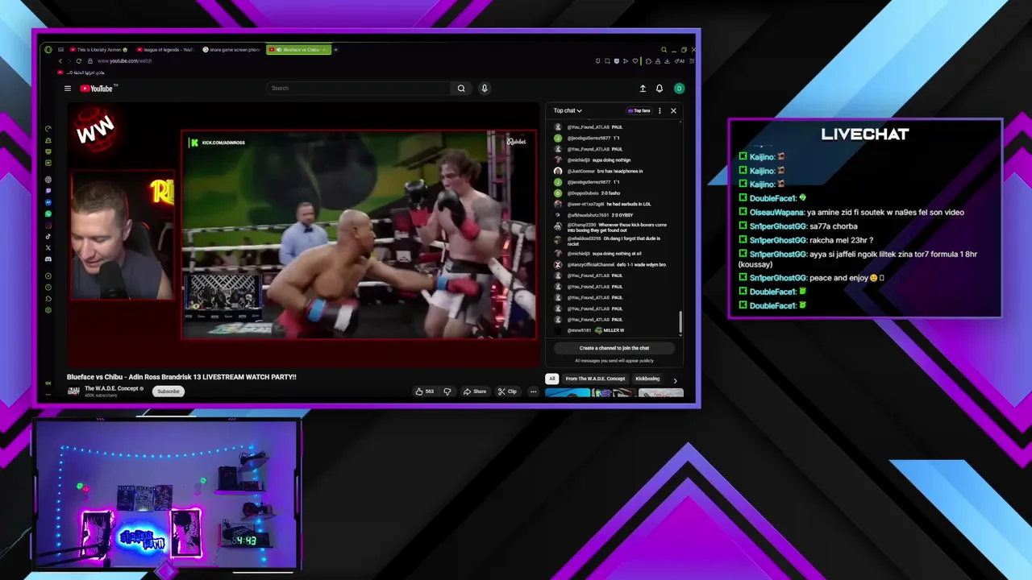Switch to 'league of legends' tab

coord(165,50)
